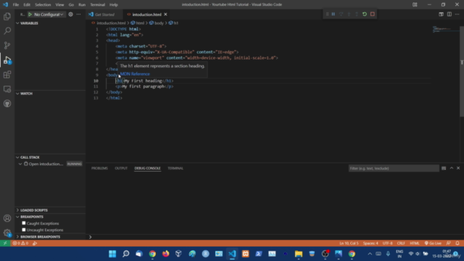Open the Accounts menu
The height and width of the screenshot is (261, 464).
tap(7, 218)
